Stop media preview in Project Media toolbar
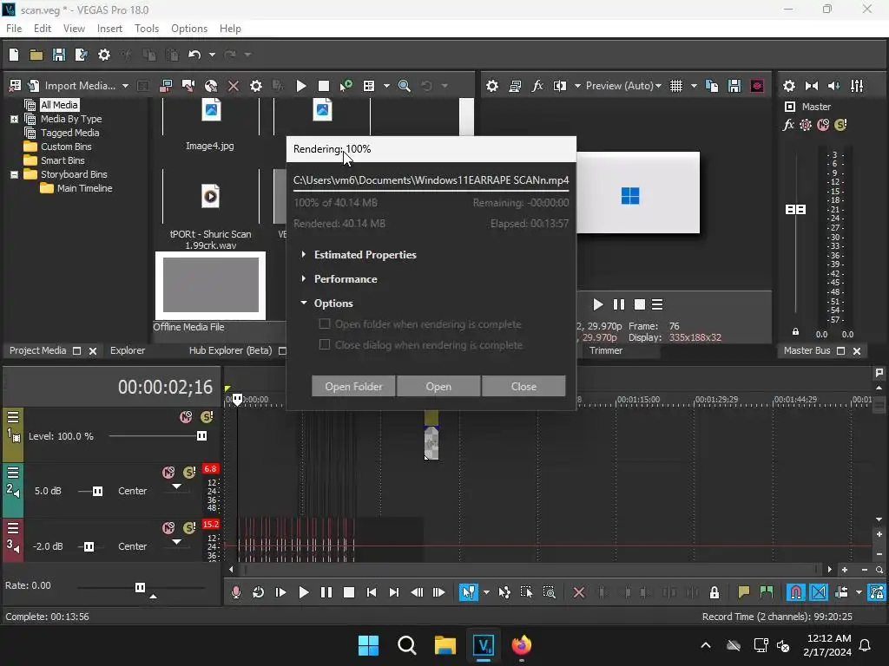This screenshot has height=666, width=889. [x=324, y=86]
